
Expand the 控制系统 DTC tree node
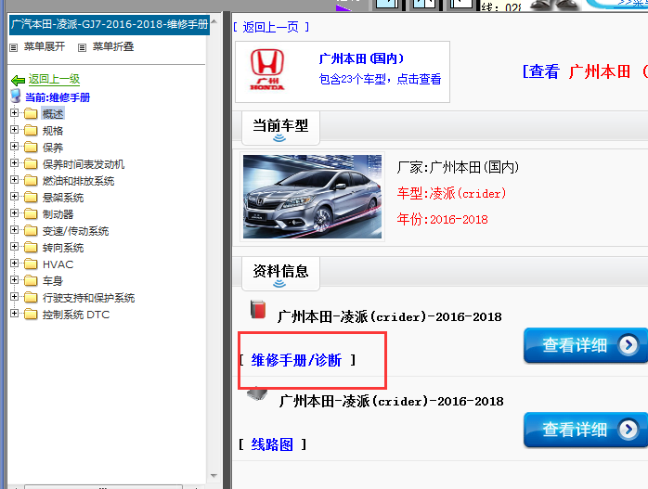click(x=15, y=314)
